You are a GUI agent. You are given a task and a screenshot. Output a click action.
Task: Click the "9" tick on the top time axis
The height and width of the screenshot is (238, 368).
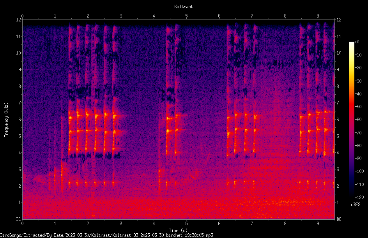[x=318, y=16]
